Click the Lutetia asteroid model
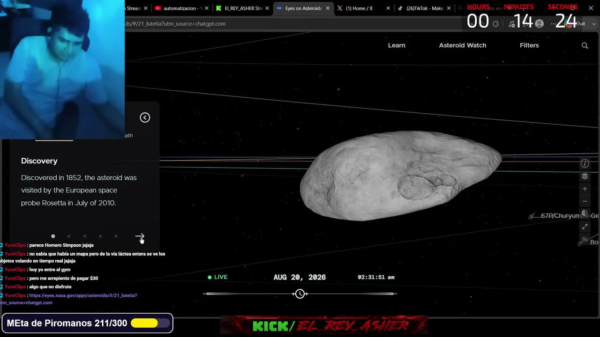This screenshot has height=337, width=600. (x=401, y=176)
